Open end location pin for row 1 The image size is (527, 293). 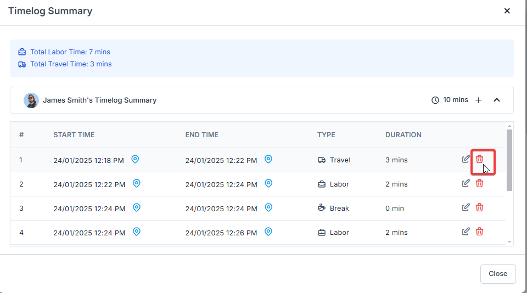268,159
